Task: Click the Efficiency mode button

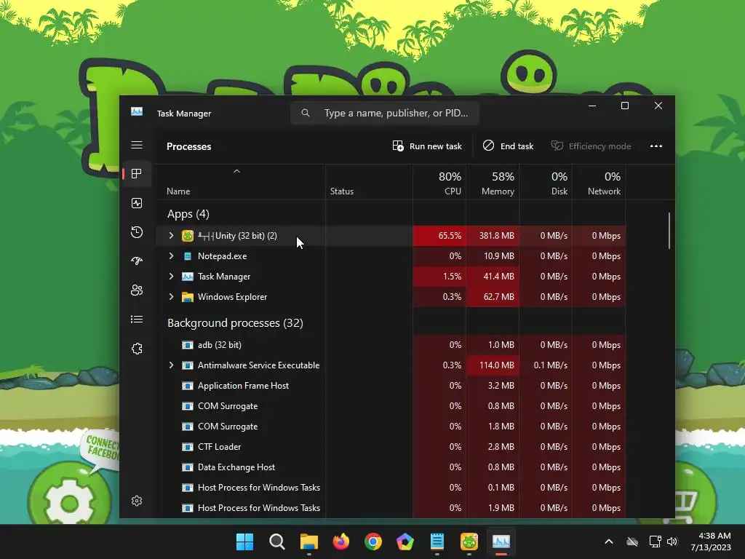Action: click(591, 146)
